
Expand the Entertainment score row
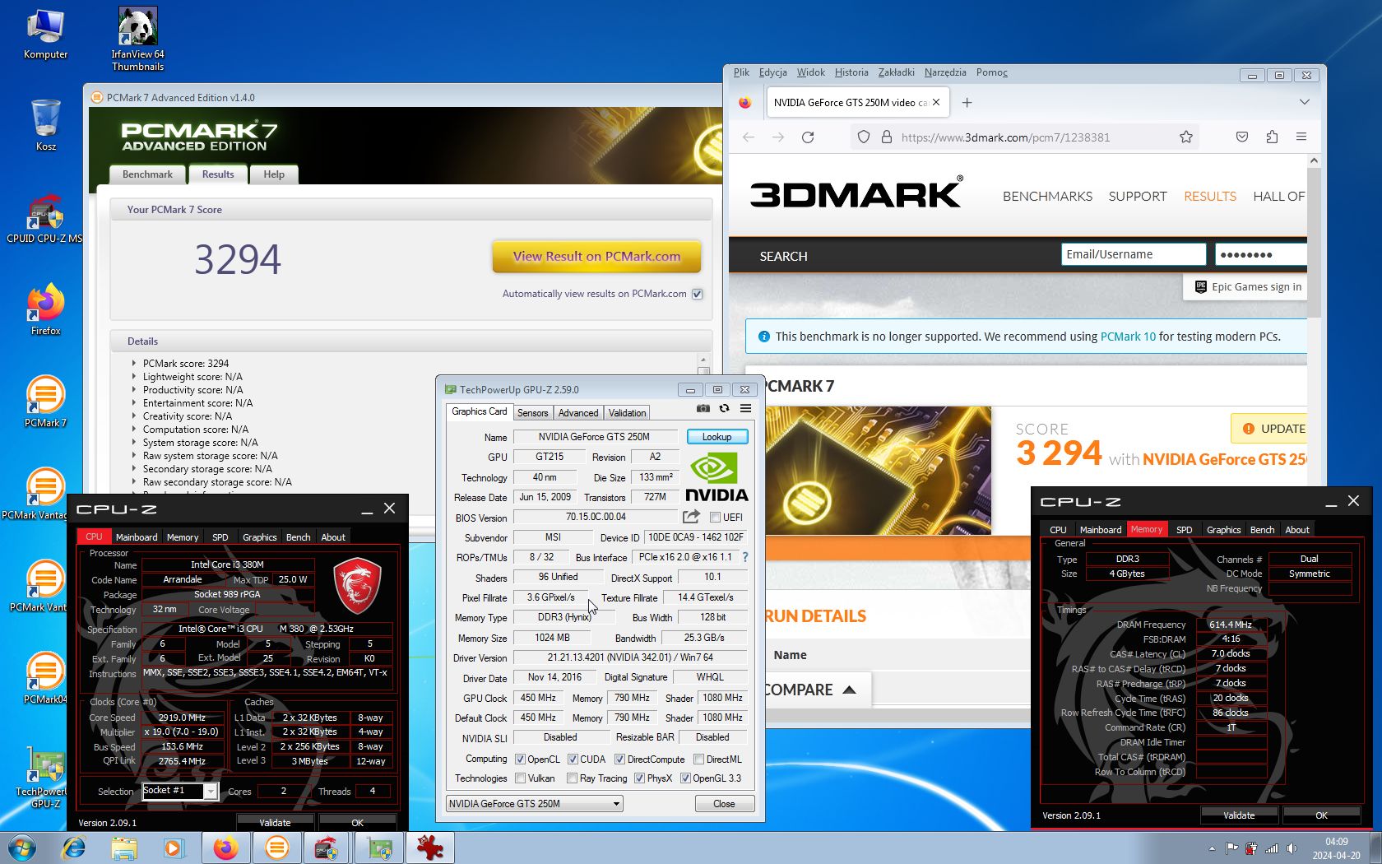pos(134,402)
